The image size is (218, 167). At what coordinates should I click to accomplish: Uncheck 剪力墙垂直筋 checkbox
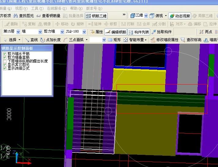pos(5,57)
